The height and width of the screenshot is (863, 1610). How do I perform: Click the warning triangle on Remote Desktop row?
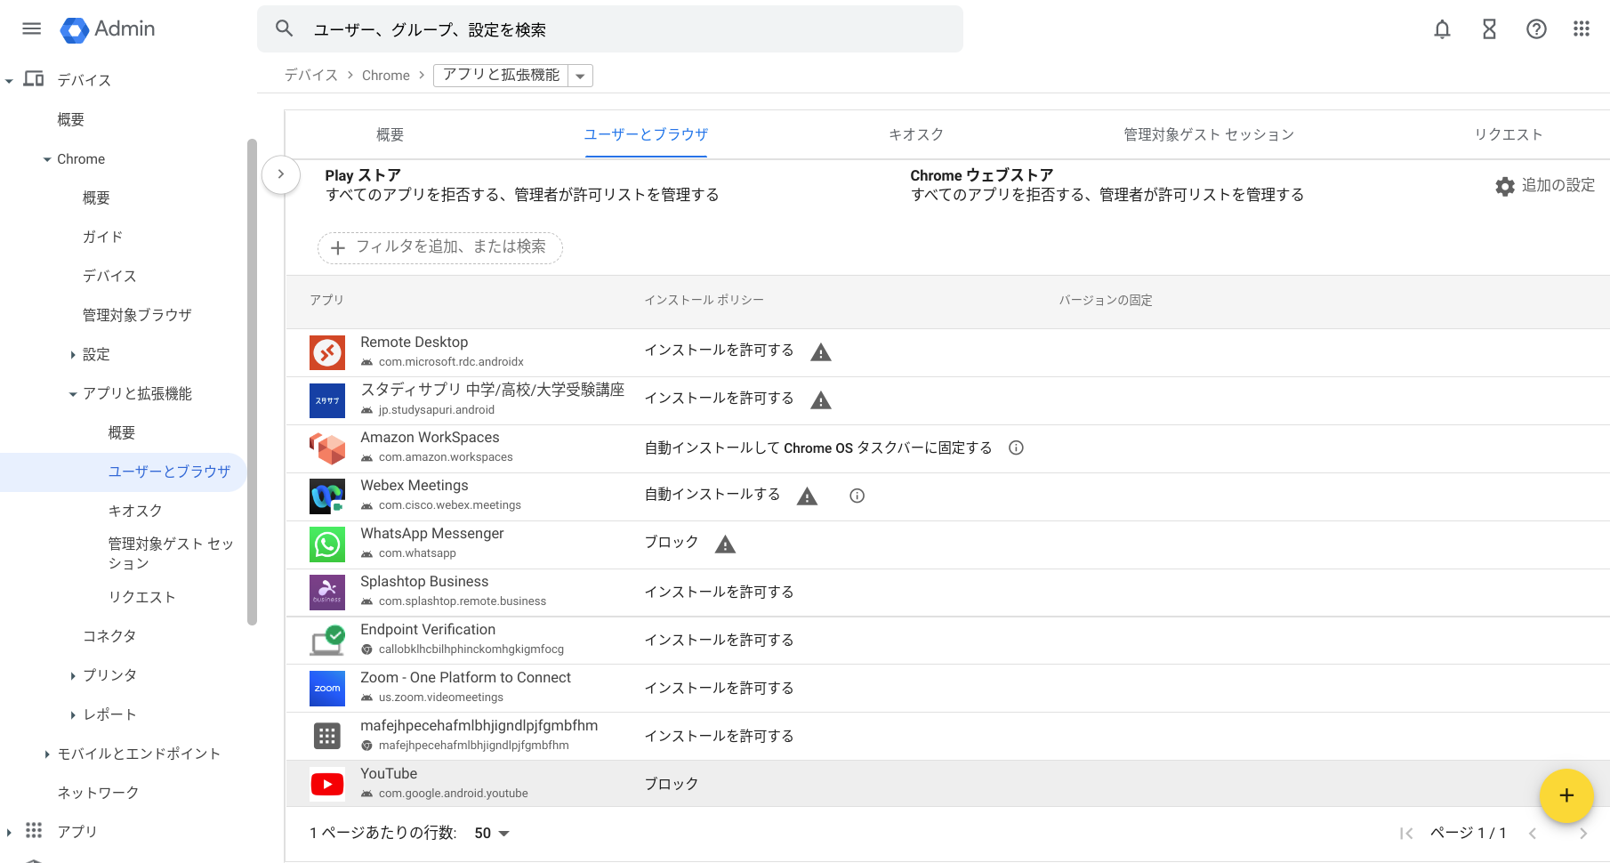(x=821, y=352)
